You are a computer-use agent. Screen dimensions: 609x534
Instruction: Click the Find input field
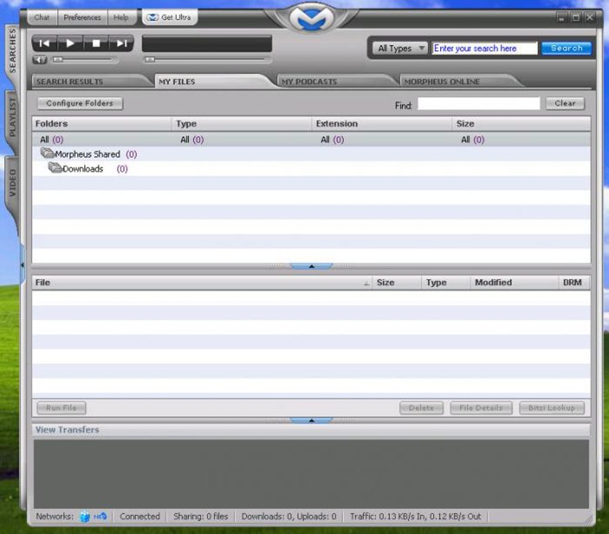[478, 104]
